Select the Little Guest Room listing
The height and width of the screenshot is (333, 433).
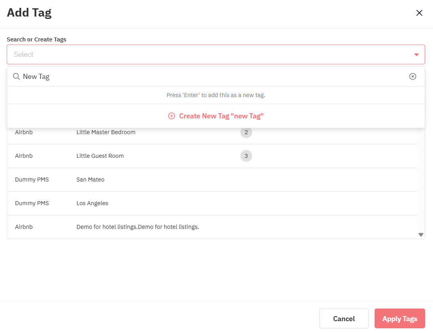[100, 156]
